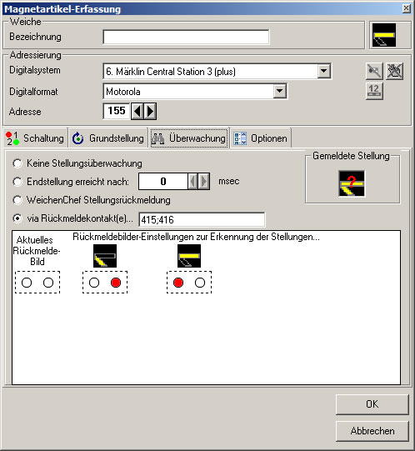This screenshot has height=451, width=415.
Task: Click the Bezeichnung text field
Action: coord(186,37)
